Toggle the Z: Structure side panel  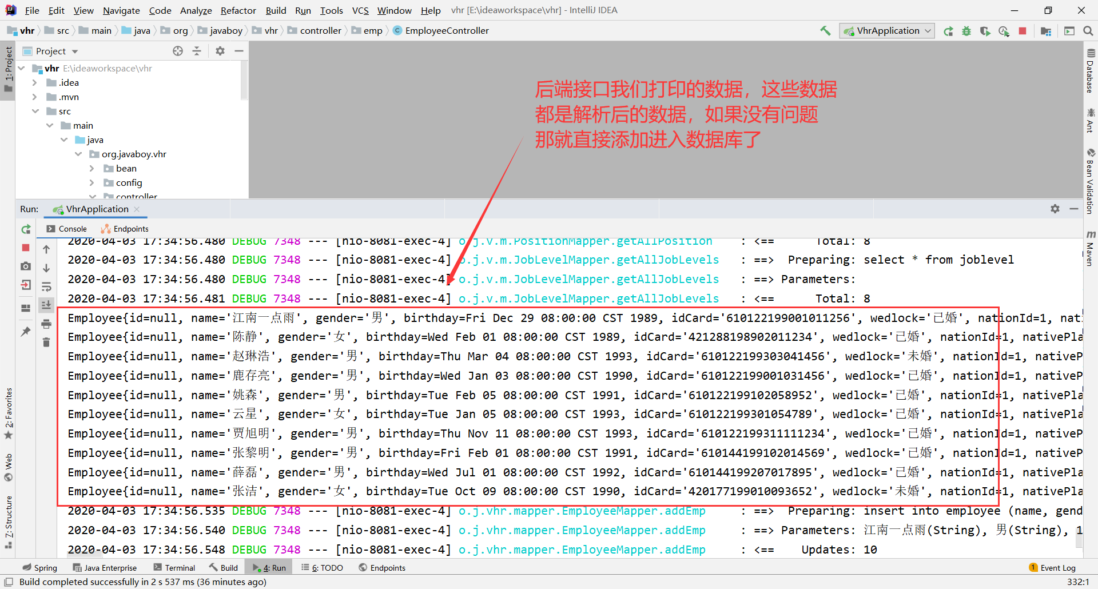click(8, 522)
